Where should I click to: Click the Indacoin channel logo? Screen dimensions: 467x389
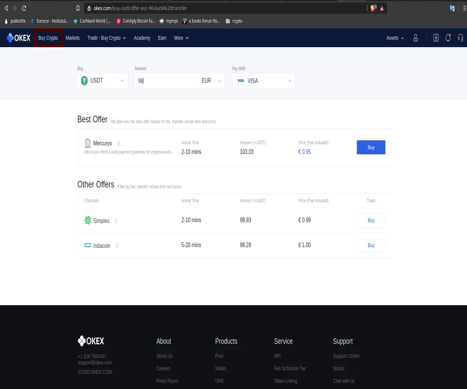pos(88,246)
